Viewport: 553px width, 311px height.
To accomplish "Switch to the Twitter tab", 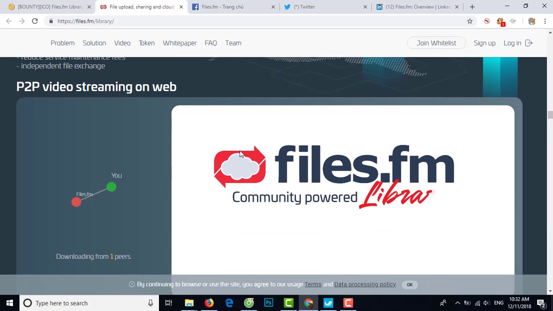I will (326, 7).
